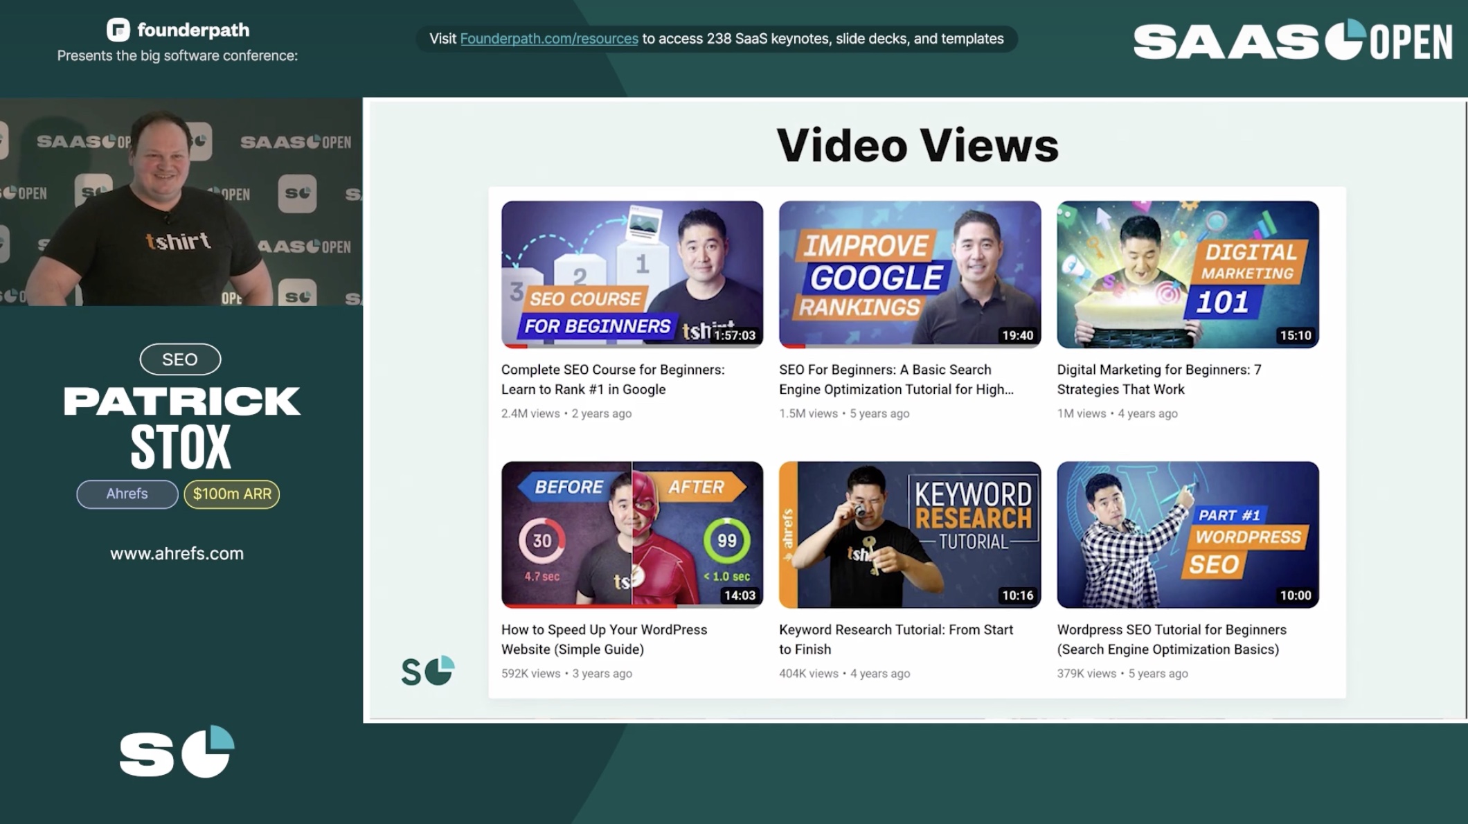Image resolution: width=1468 pixels, height=824 pixels.
Task: Open the SEO Course for Beginners thumbnail
Action: tap(632, 274)
